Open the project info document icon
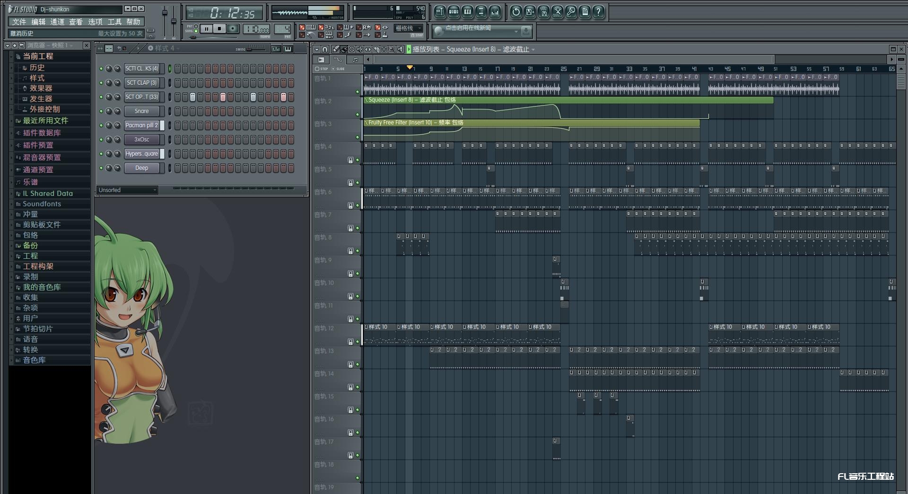908x494 pixels. pyautogui.click(x=585, y=12)
